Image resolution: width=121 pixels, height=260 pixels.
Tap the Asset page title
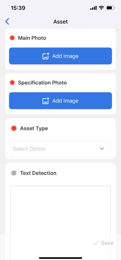[x=60, y=22]
